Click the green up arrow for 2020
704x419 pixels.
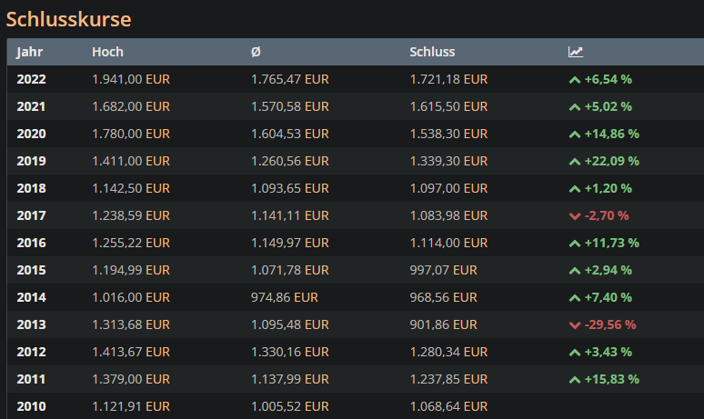pos(574,135)
